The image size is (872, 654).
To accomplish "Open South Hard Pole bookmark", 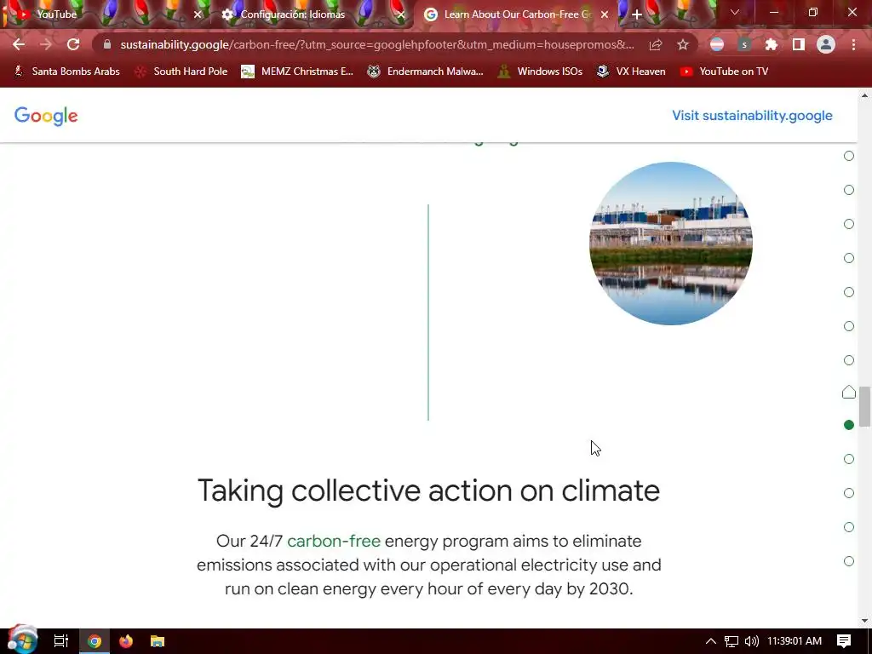I will pos(182,72).
